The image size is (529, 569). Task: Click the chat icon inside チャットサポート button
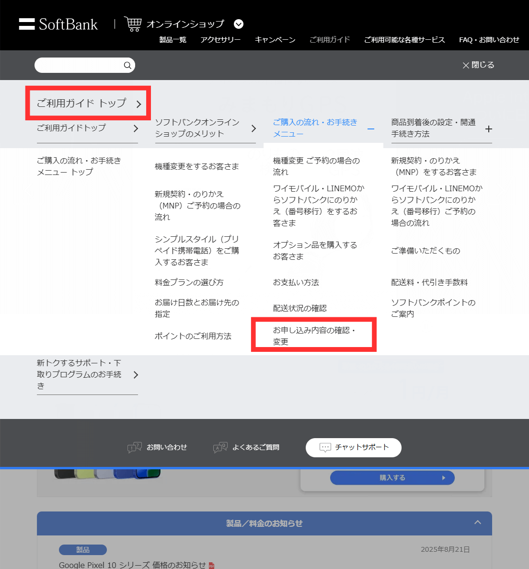coord(325,447)
